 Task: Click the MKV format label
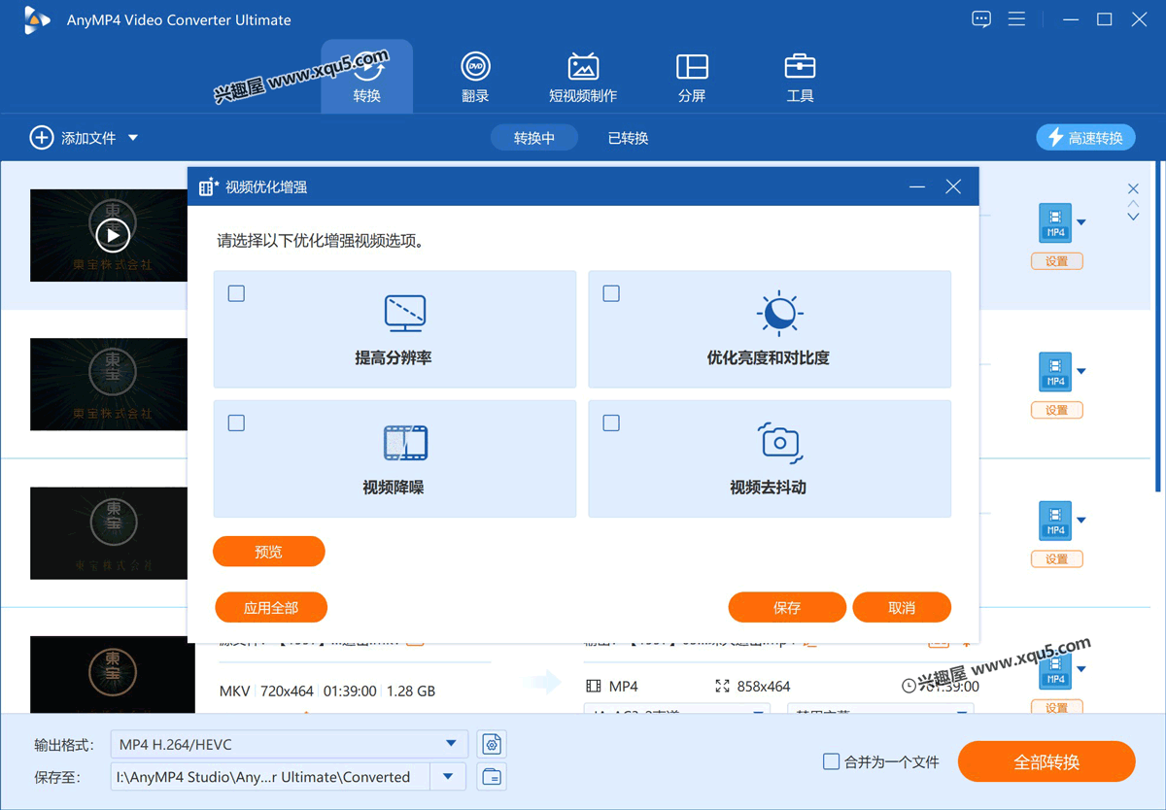pos(235,692)
